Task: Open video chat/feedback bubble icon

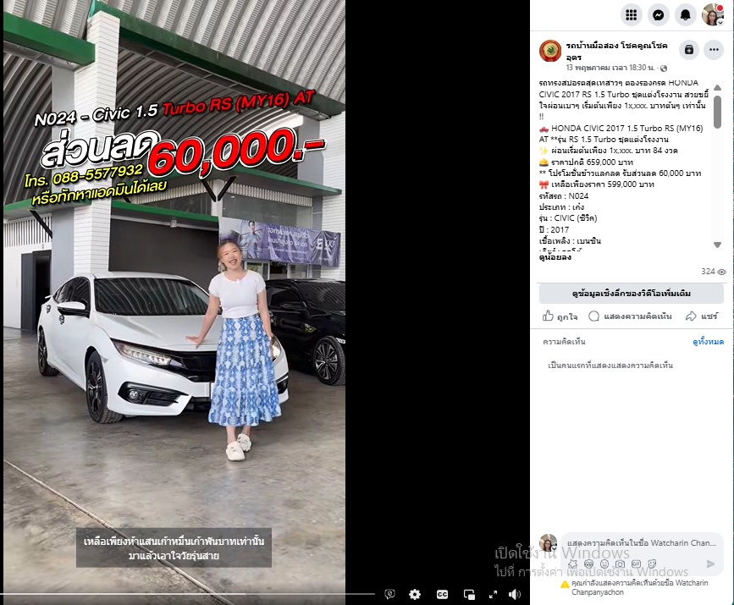Action: click(389, 594)
